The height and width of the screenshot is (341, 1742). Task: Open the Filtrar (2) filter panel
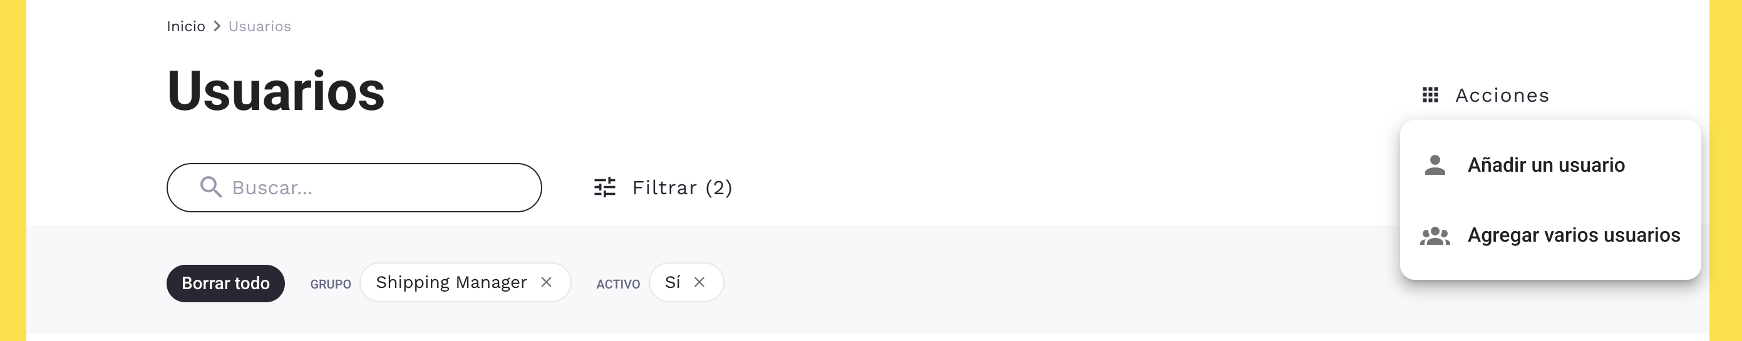[682, 187]
